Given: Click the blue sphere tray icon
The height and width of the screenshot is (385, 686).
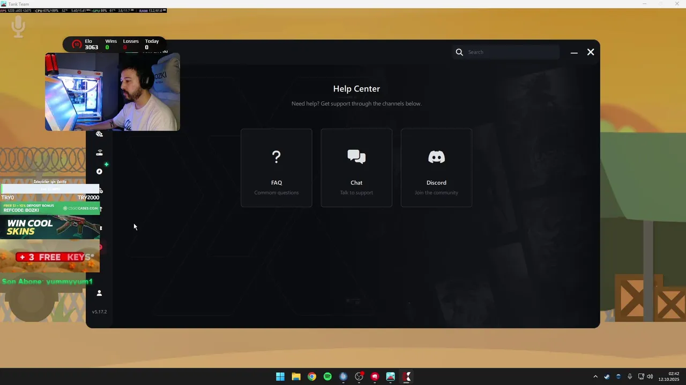Looking at the screenshot, I should 618,376.
